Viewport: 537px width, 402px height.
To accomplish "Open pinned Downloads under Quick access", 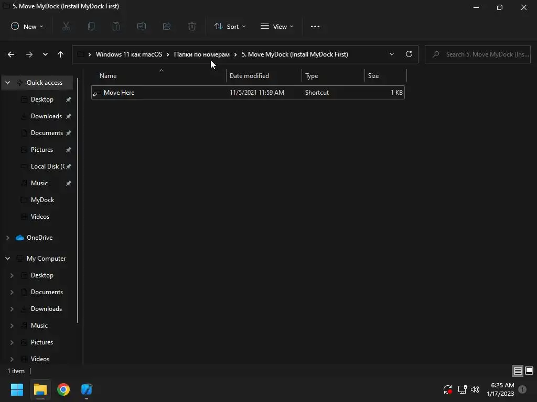I will [46, 116].
